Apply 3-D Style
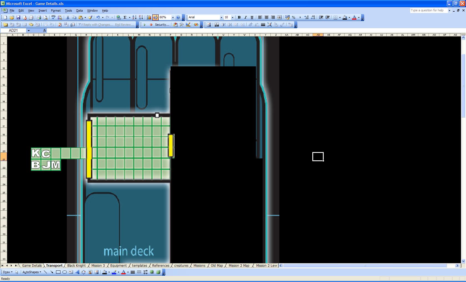This screenshot has width=466, height=282. tap(158, 272)
